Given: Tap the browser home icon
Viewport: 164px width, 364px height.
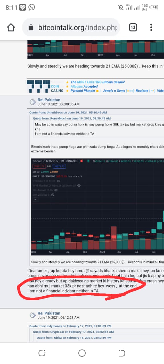Looking at the screenshot, I should tap(11, 28).
